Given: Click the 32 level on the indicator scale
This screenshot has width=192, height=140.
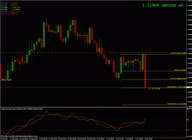Looking at the screenshot, I should pyautogui.click(x=187, y=130).
